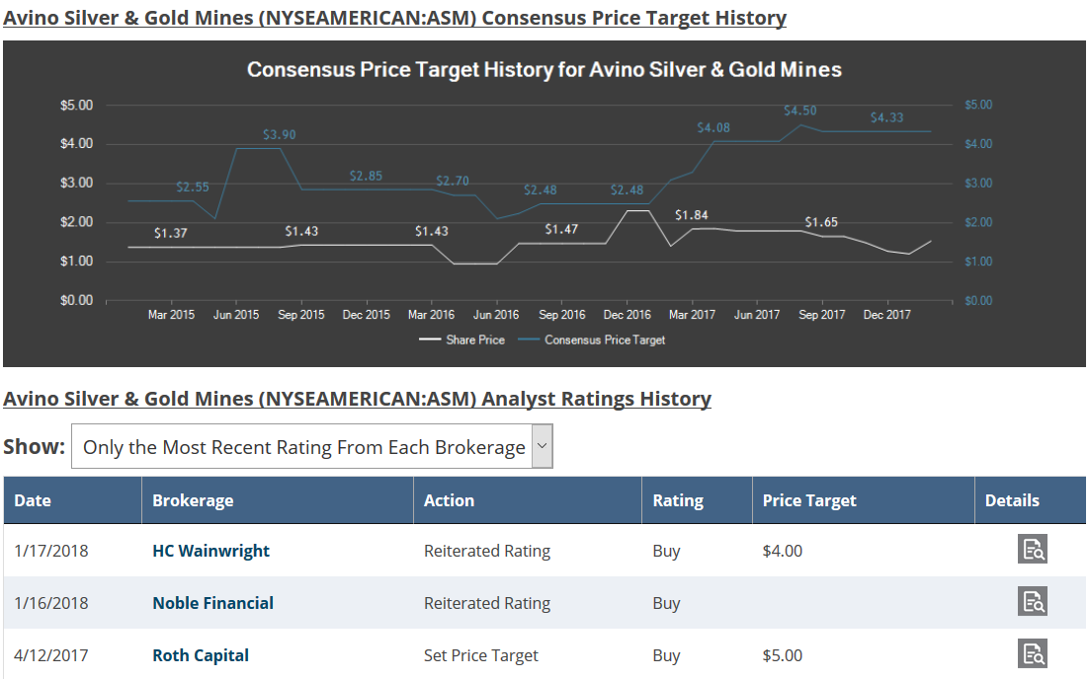The width and height of the screenshot is (1089, 679).
Task: Open the Most Recent Rating combo box
Action: point(303,447)
